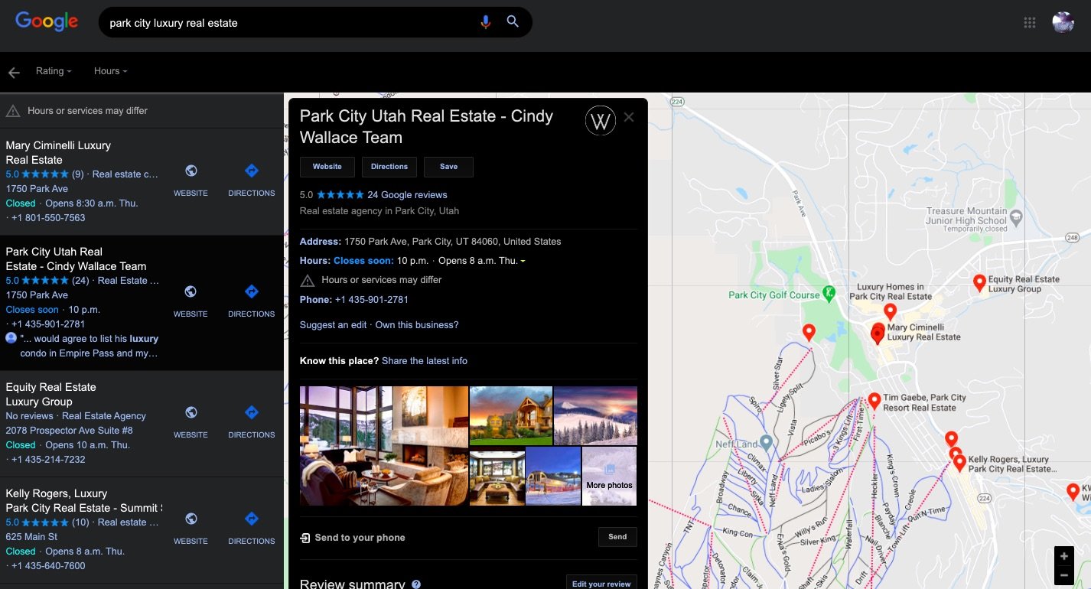Click the W business logo
The height and width of the screenshot is (589, 1091).
tap(601, 120)
